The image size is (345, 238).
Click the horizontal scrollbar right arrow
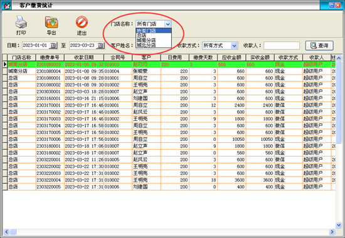click(x=332, y=232)
